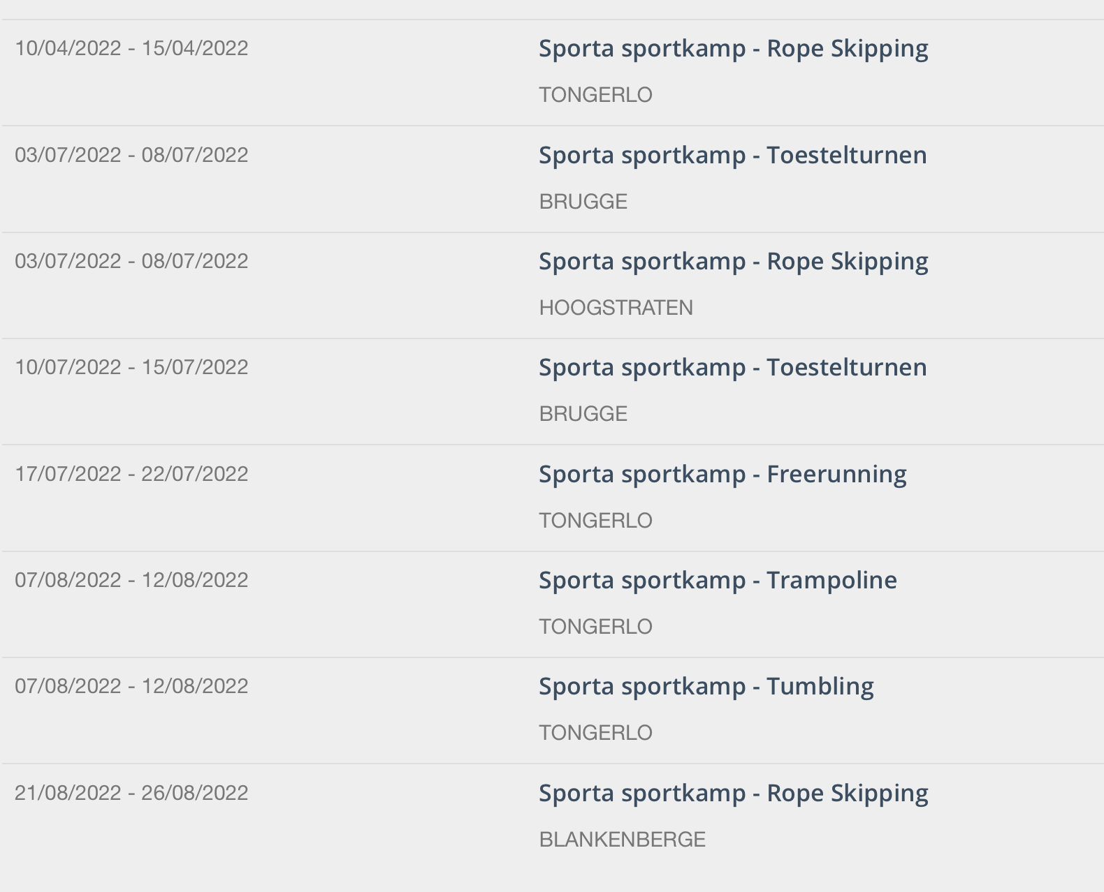This screenshot has height=892, width=1104.
Task: Click TONGERLO under the Tumbling camp
Action: point(595,733)
